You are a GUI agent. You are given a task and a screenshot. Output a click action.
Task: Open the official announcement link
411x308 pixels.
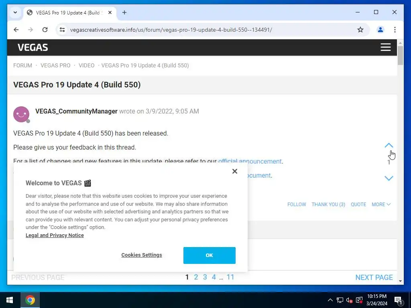point(250,161)
